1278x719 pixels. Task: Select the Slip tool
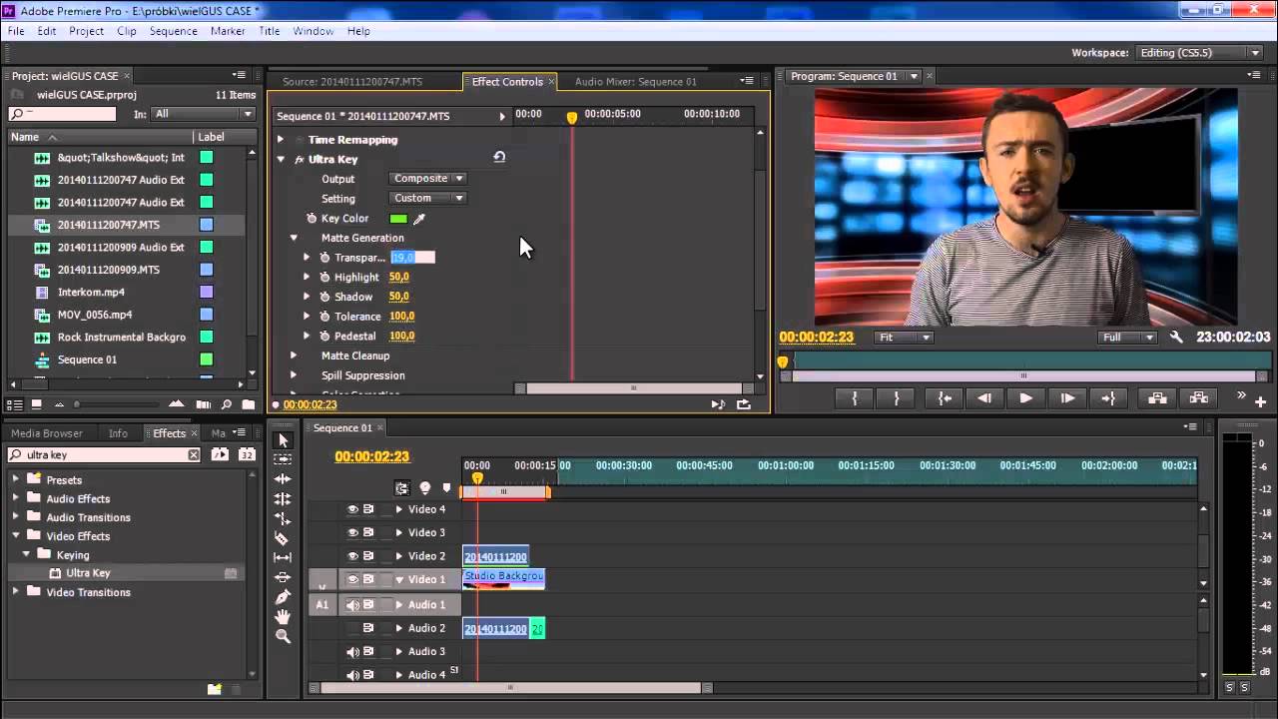point(283,557)
